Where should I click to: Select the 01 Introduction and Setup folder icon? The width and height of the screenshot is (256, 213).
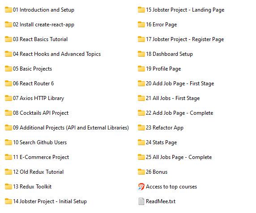pyautogui.click(x=9, y=10)
